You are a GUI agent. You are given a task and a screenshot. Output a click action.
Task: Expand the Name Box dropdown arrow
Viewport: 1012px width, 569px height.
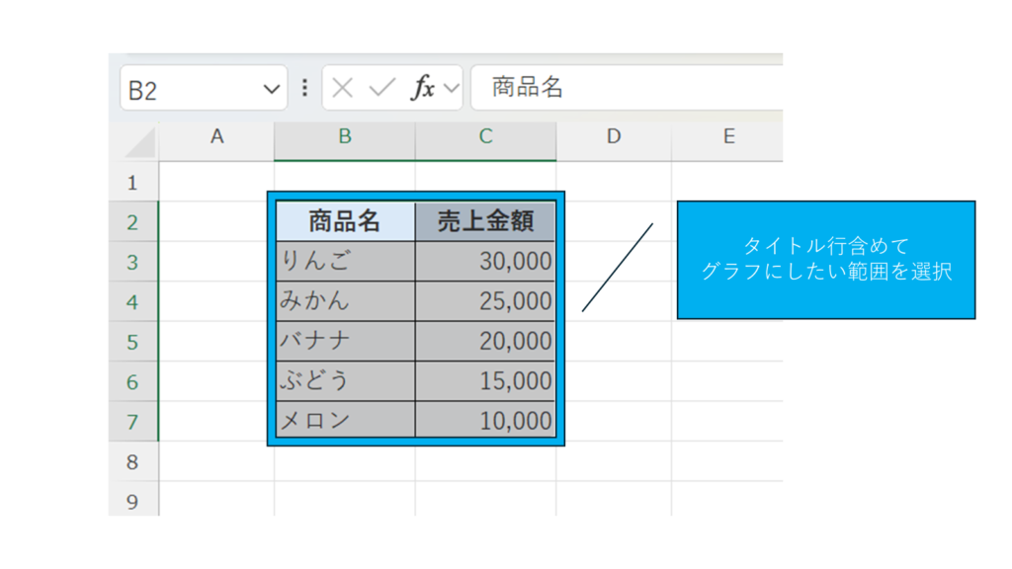click(x=272, y=90)
